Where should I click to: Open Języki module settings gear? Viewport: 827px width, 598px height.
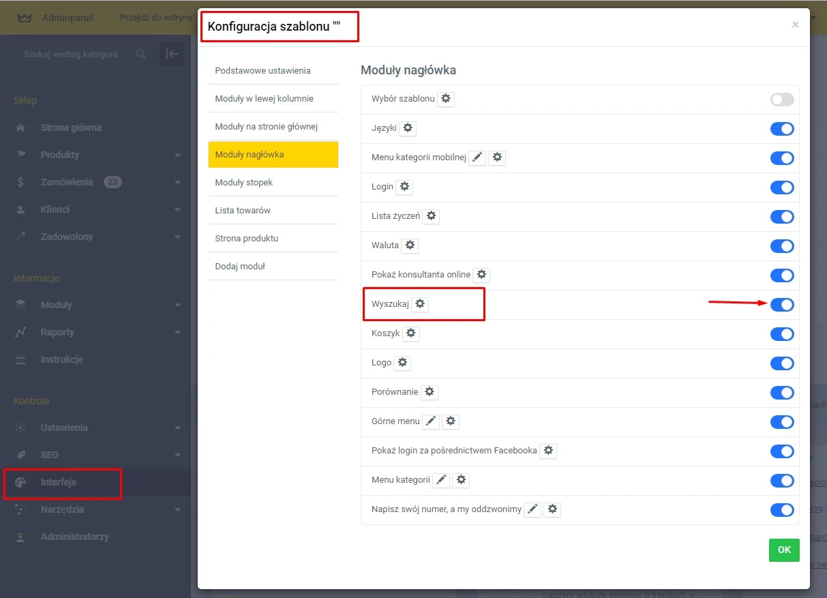click(408, 128)
